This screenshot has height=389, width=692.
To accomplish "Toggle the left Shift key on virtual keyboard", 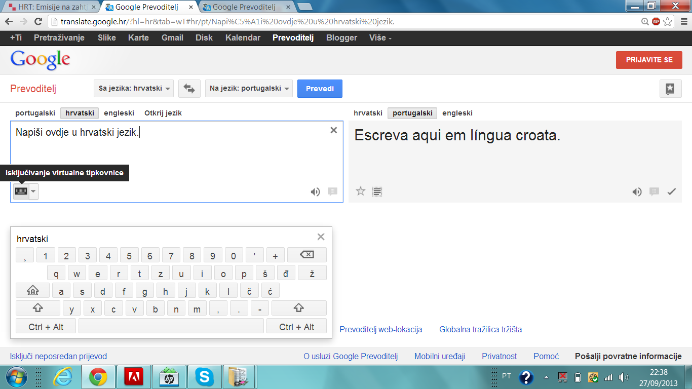I will pos(38,308).
